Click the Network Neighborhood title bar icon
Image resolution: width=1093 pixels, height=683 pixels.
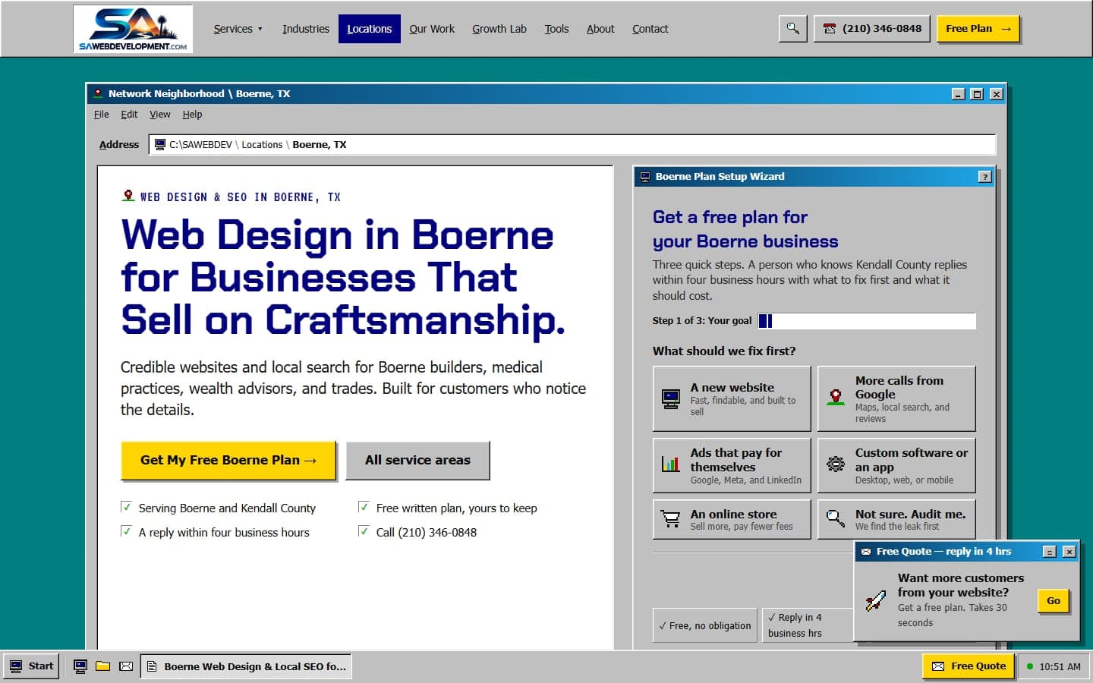point(98,93)
